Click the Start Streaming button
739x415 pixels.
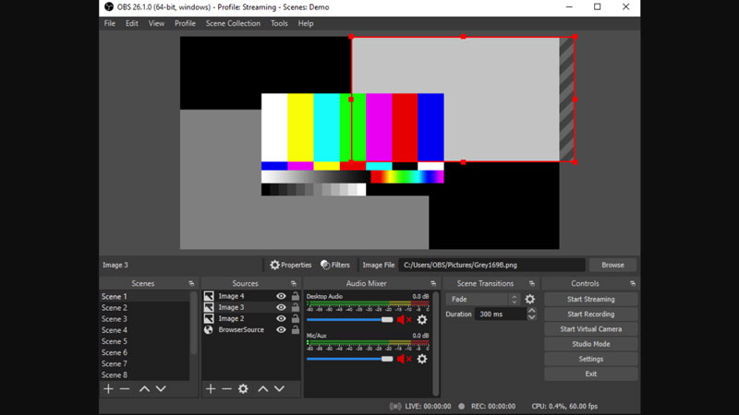coord(590,300)
